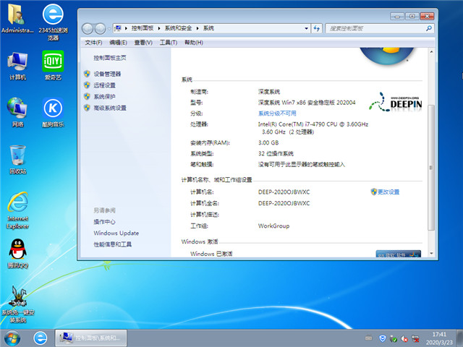
Task: Select the computer name DEEP-2020OJBWXC next to 计算机名
Action: coord(284,192)
